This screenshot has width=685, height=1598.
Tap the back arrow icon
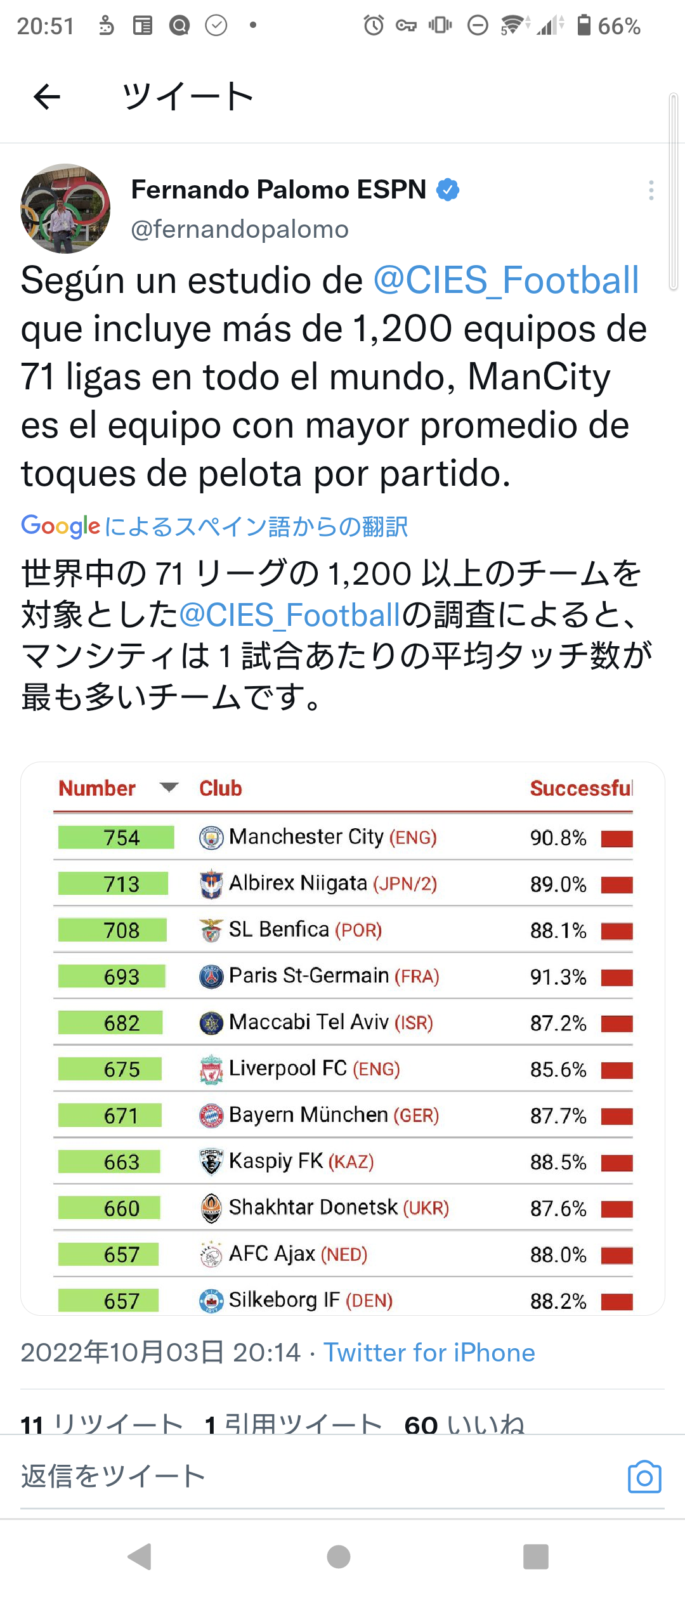tap(46, 96)
